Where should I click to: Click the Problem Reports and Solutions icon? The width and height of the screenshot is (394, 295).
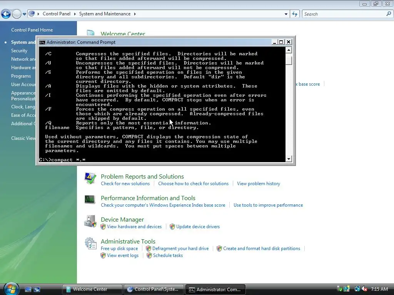(x=90, y=179)
